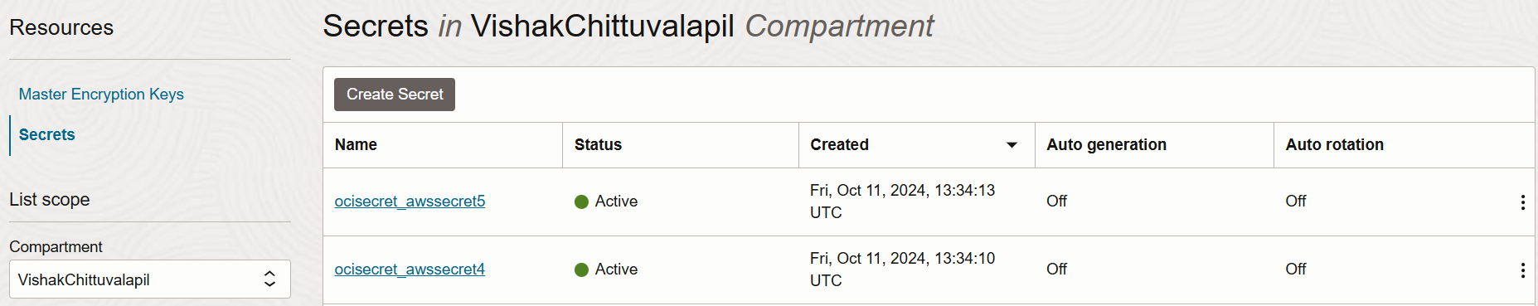The height and width of the screenshot is (306, 1538).
Task: Click green Active status dot for awssecret4
Action: (x=581, y=270)
